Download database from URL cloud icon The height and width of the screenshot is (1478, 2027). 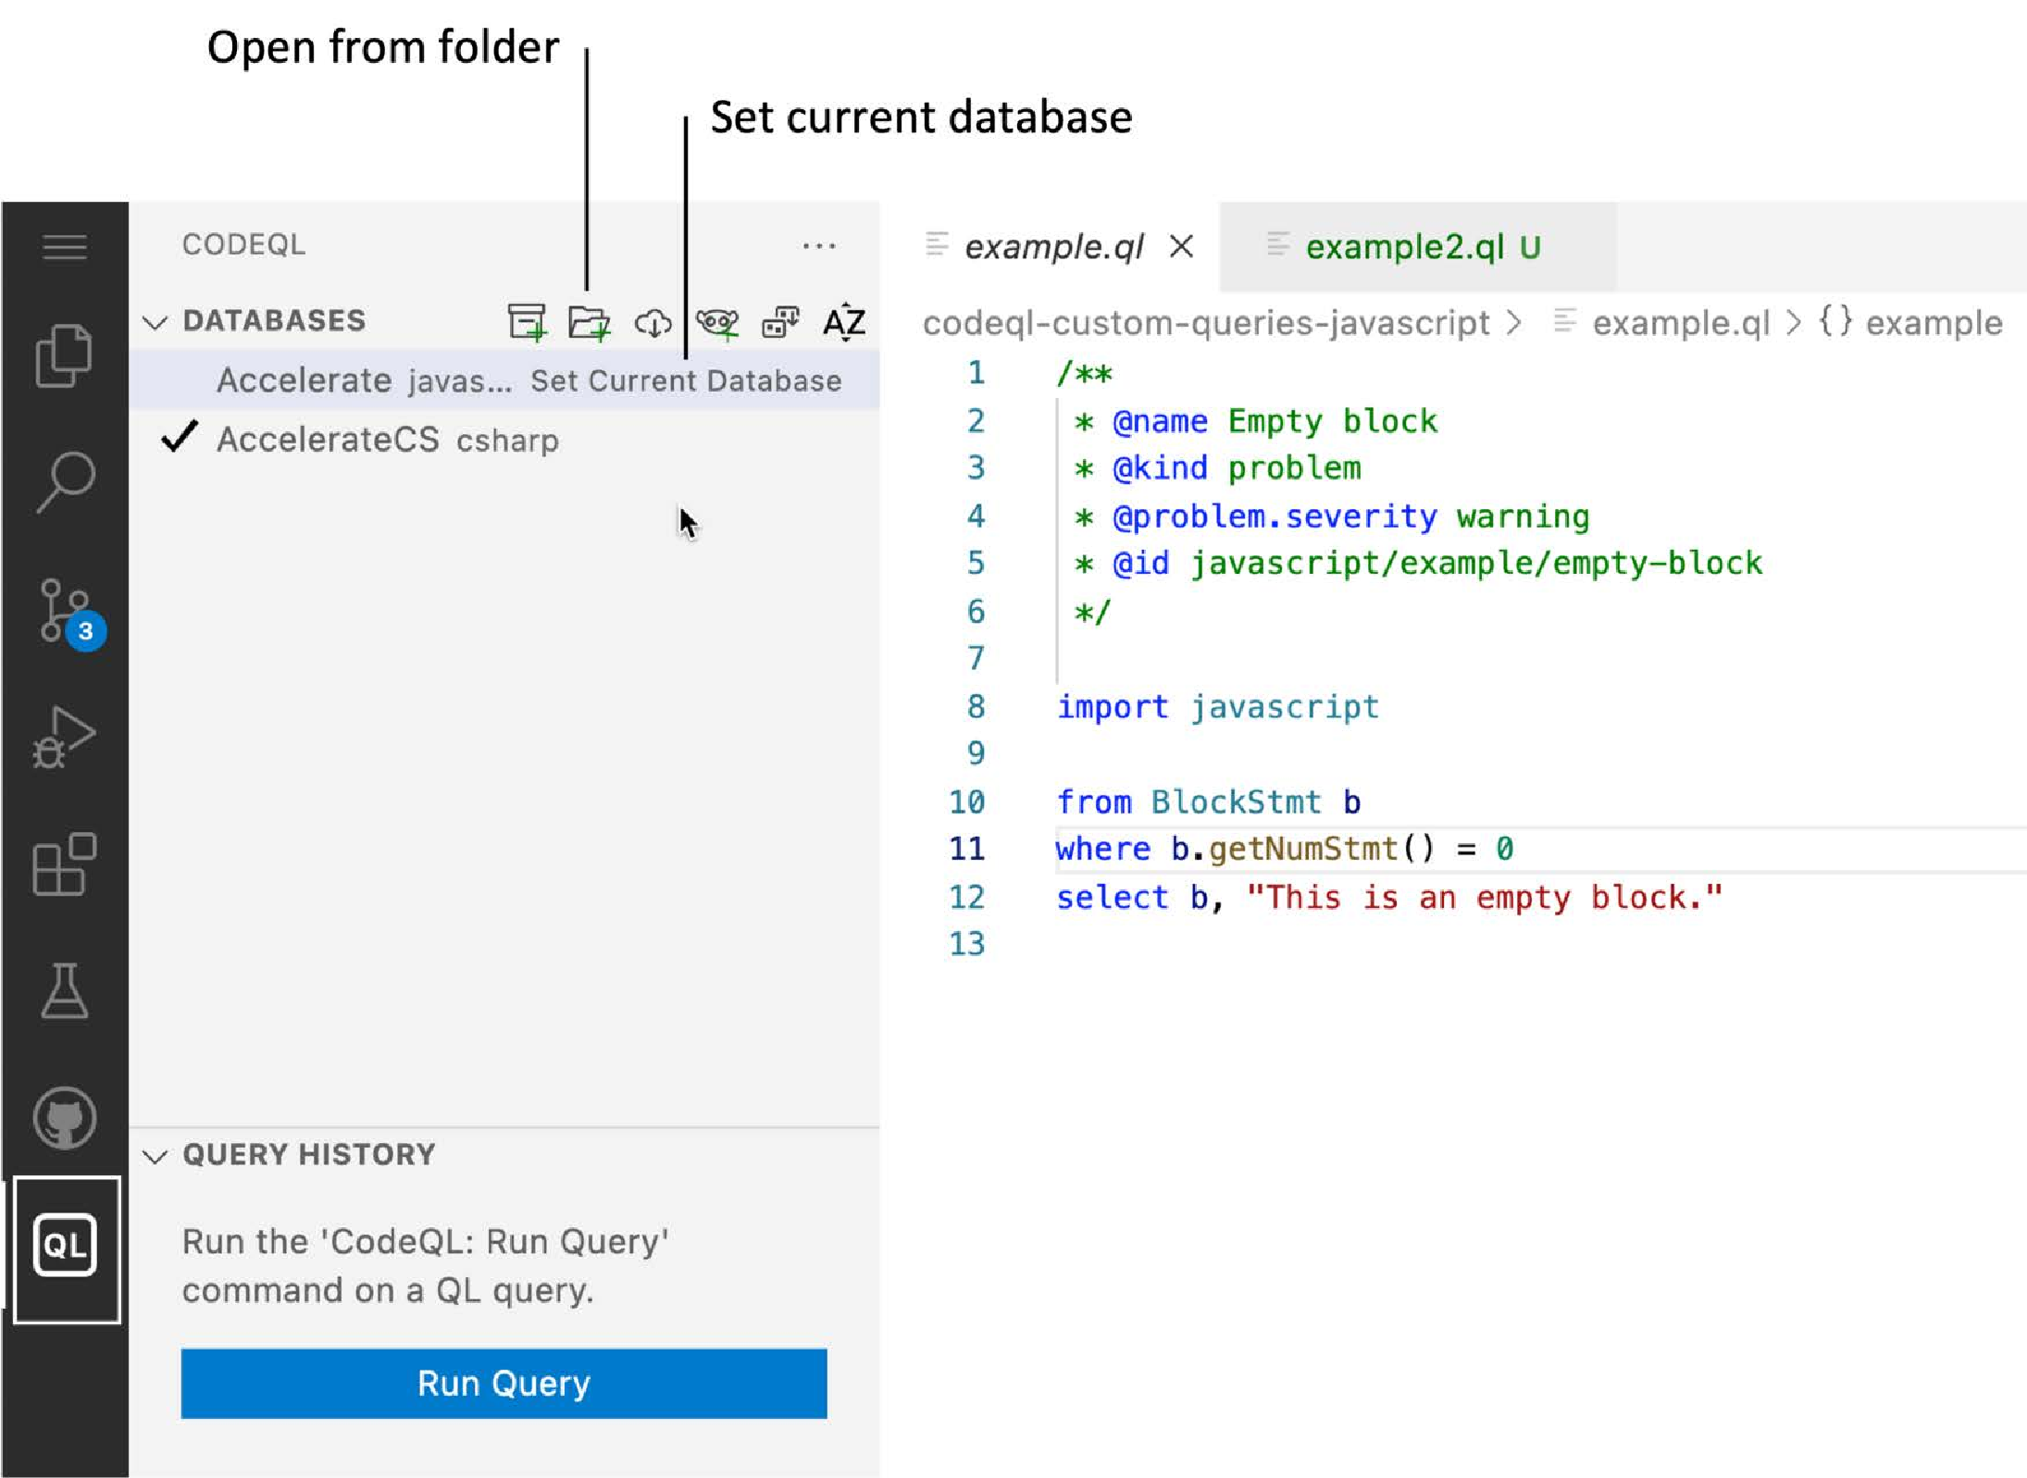(x=653, y=323)
